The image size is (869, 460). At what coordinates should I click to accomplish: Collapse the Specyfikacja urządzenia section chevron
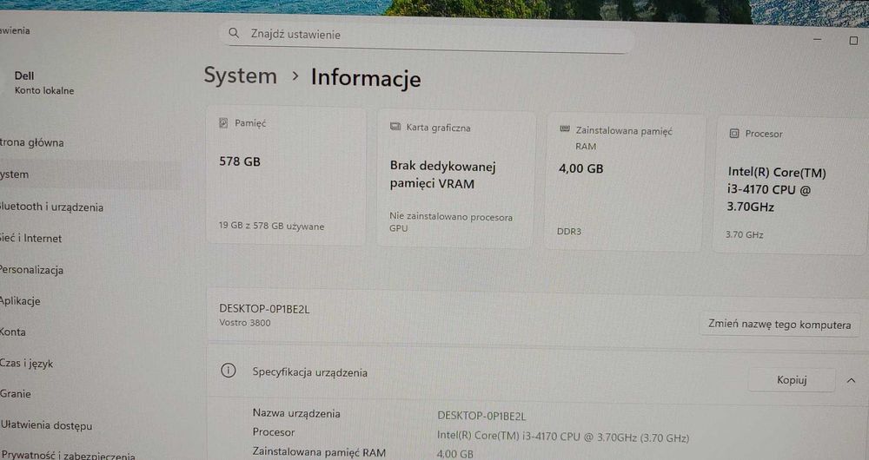coord(851,380)
